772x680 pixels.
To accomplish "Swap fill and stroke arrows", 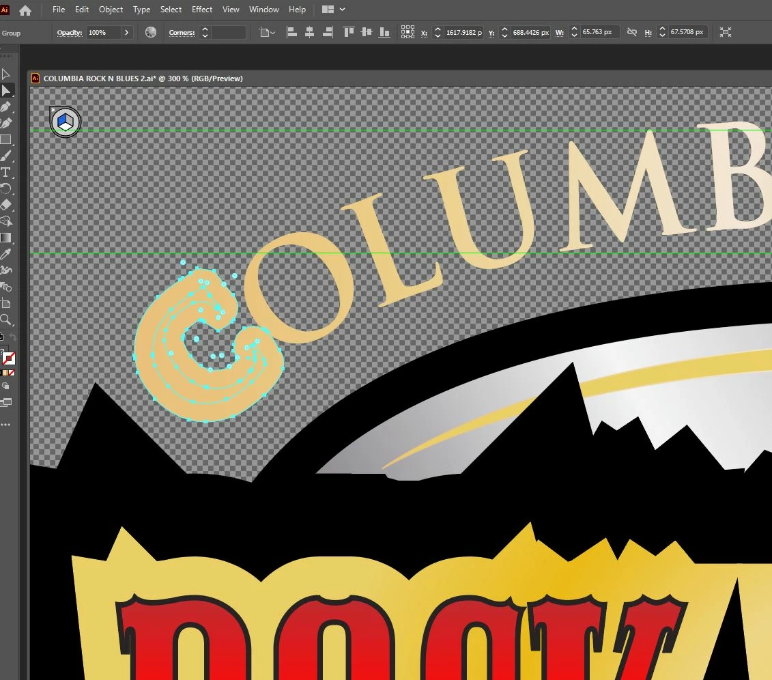I will [x=13, y=337].
